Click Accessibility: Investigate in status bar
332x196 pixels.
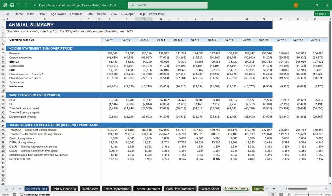point(35,195)
